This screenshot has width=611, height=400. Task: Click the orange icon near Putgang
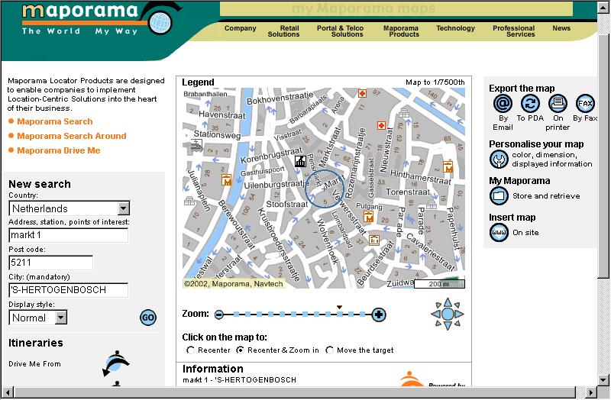click(368, 216)
